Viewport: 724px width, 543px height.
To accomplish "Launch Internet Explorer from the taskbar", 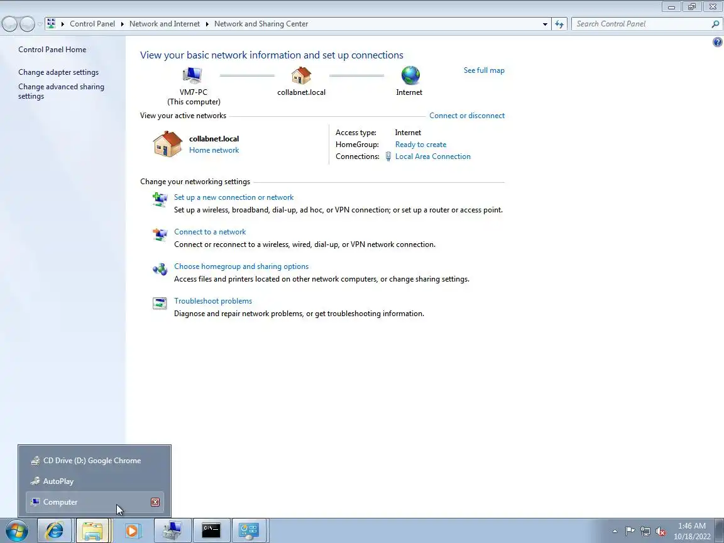I will pos(55,530).
